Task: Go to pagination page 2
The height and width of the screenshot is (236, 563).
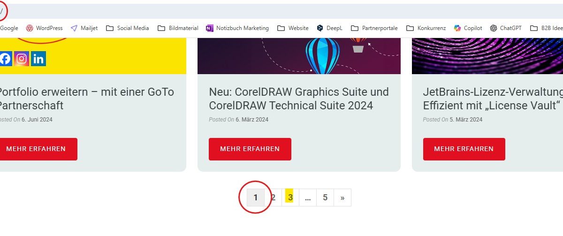Action: 273,198
